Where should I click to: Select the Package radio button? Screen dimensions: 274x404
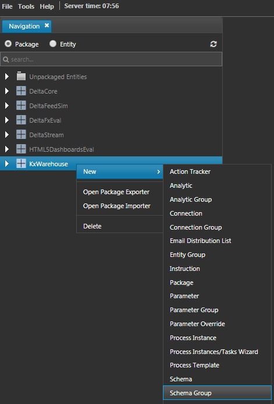click(8, 44)
